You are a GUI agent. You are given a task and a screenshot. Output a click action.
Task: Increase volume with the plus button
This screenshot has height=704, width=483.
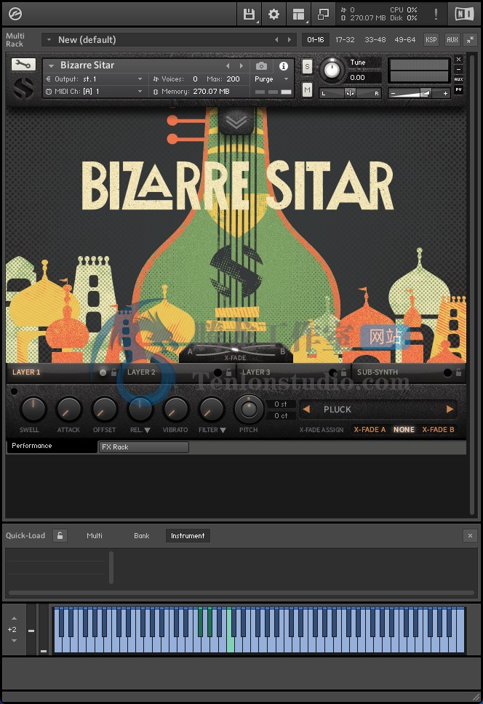[x=445, y=93]
